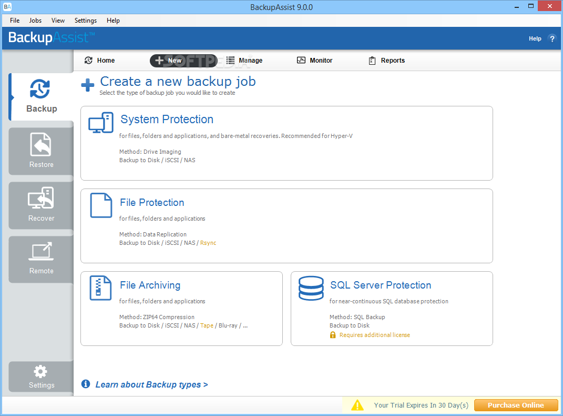The width and height of the screenshot is (563, 416).
Task: Click the System Protection computer icon
Action: (101, 123)
